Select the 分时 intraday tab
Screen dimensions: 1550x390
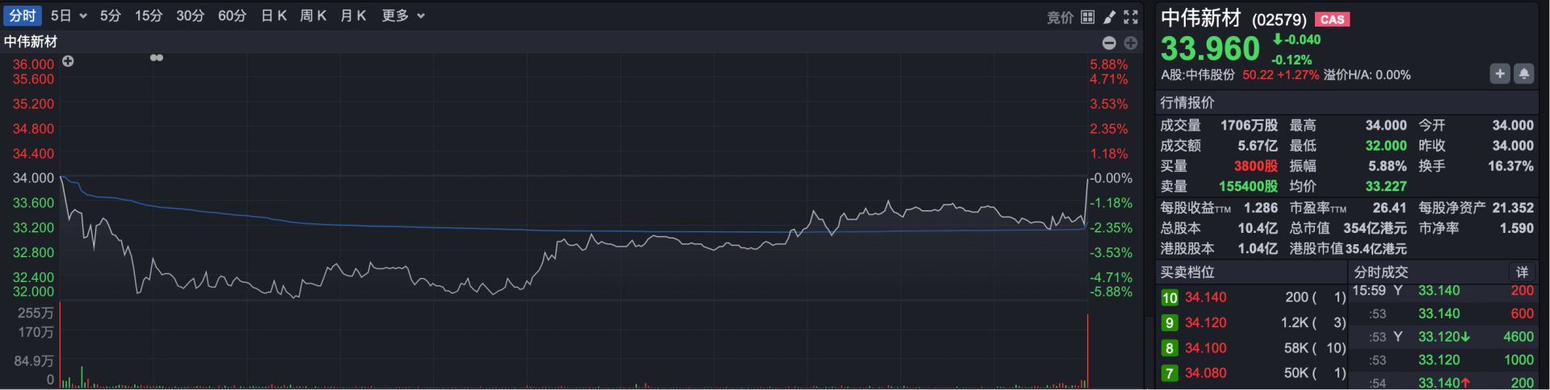coord(23,16)
